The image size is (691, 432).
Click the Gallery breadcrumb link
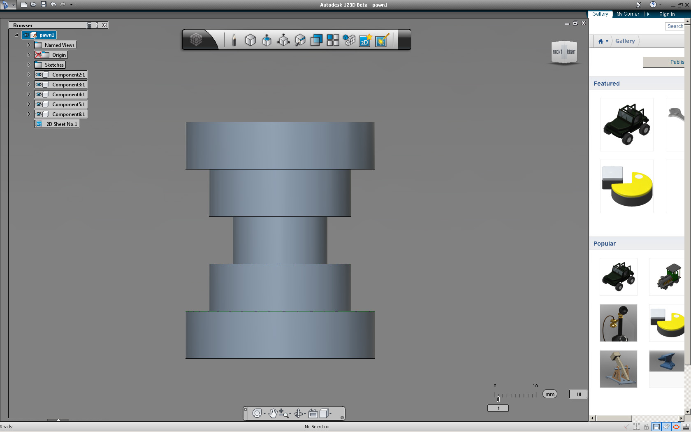(x=625, y=41)
